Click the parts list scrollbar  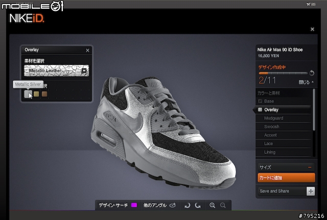(314, 110)
